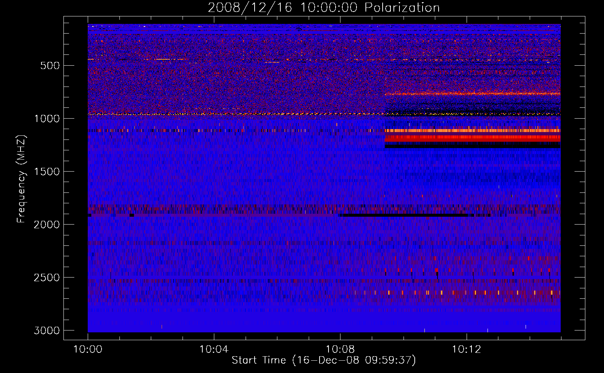Select the 'Frequency (MHZ)' y-axis label
The width and height of the screenshot is (604, 373).
click(x=21, y=179)
